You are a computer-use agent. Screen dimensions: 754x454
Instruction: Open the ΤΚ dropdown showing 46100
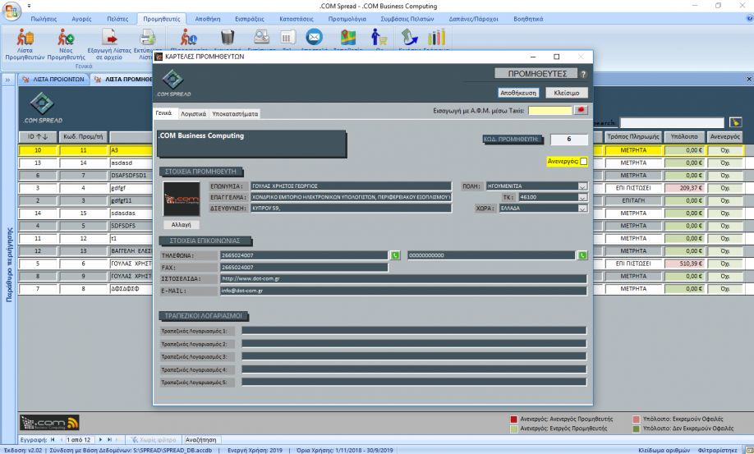coord(582,197)
